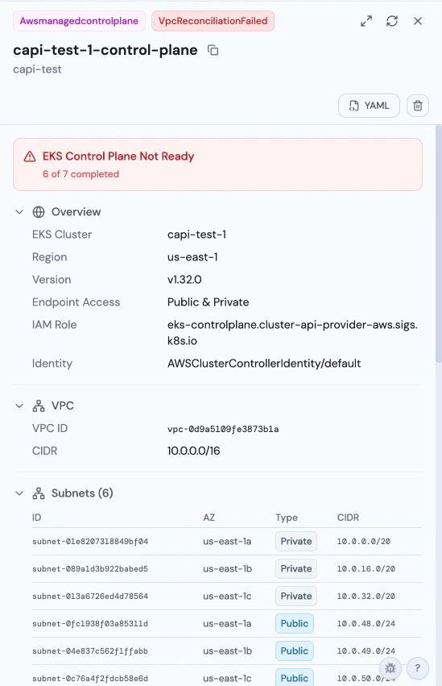Click the CIDR cell 10.0.16.0/20
Screen dimensions: 442x686
point(366,569)
